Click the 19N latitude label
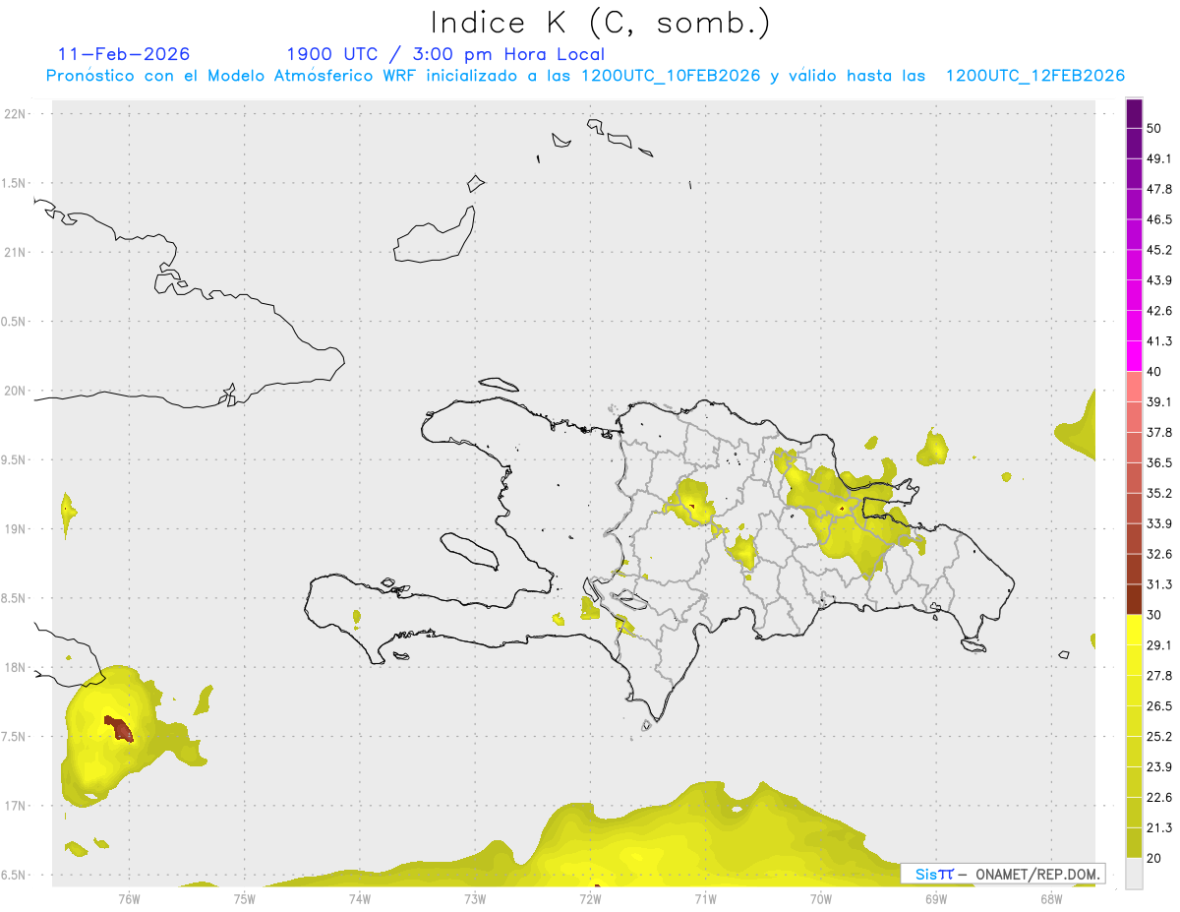Viewport: 1180px width, 912px height. [x=17, y=528]
